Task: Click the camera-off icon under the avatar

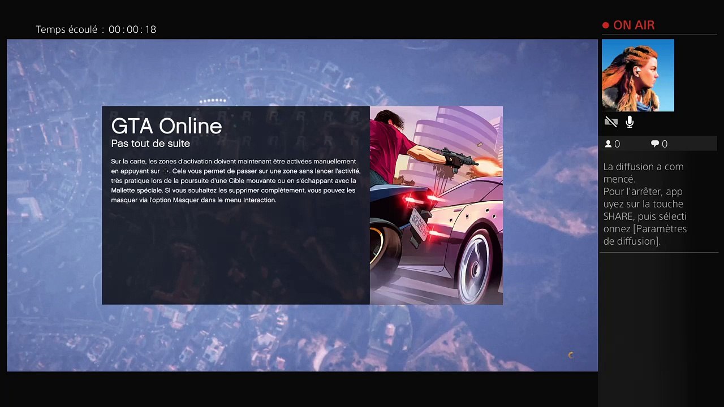Action: (611, 122)
